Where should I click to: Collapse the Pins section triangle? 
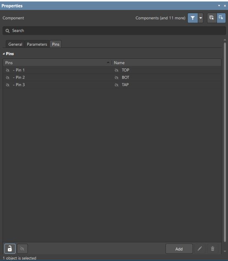pyautogui.click(x=4, y=54)
